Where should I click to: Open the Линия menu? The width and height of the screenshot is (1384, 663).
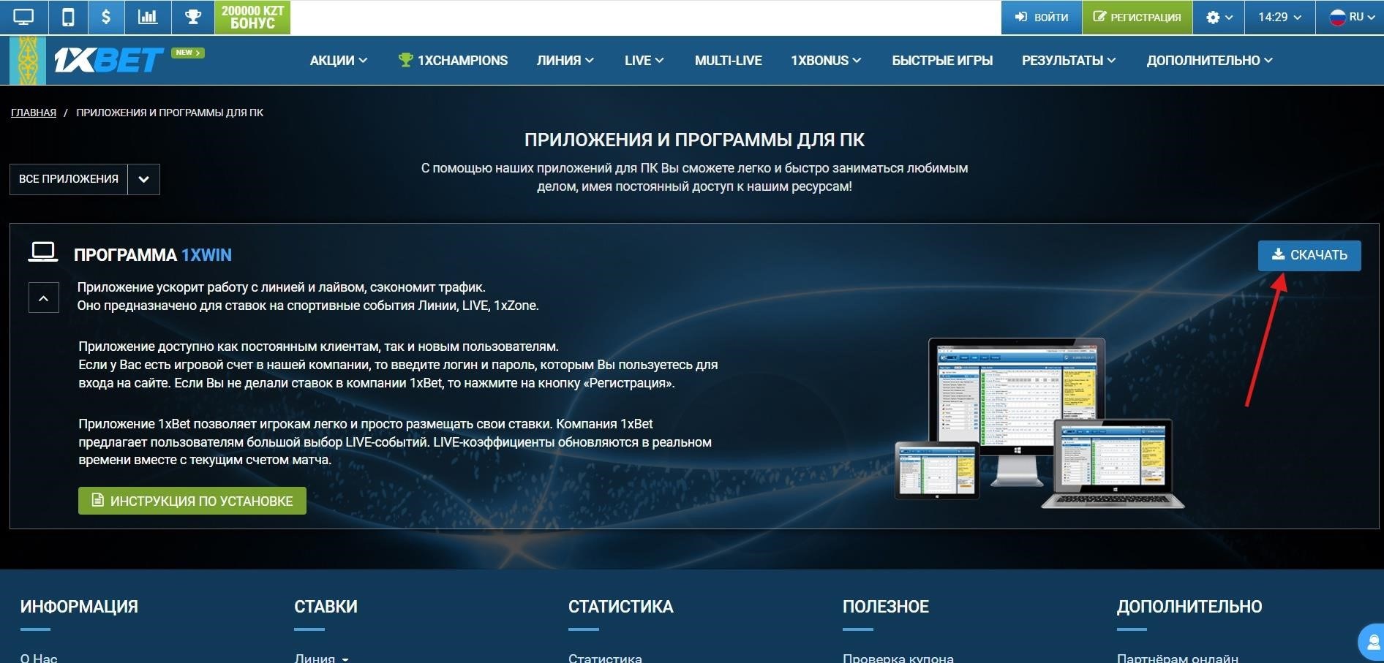click(565, 61)
